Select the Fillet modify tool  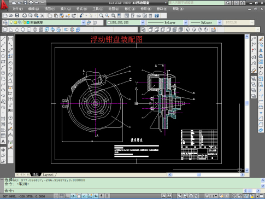[x=261, y=124]
